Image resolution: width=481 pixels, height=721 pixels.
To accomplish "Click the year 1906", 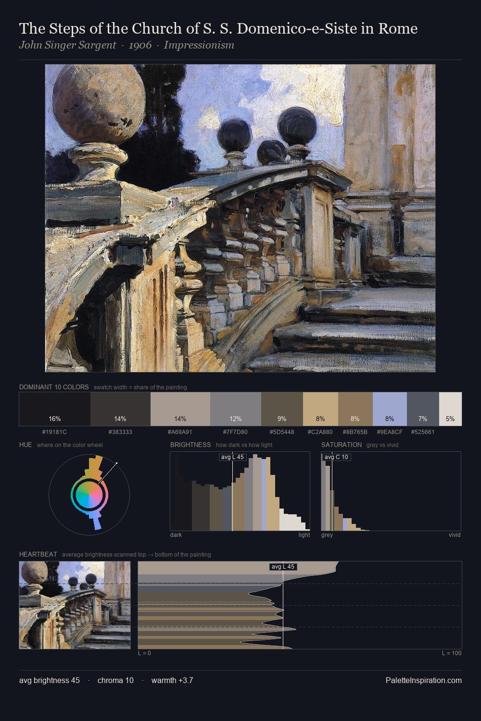I will (x=140, y=45).
